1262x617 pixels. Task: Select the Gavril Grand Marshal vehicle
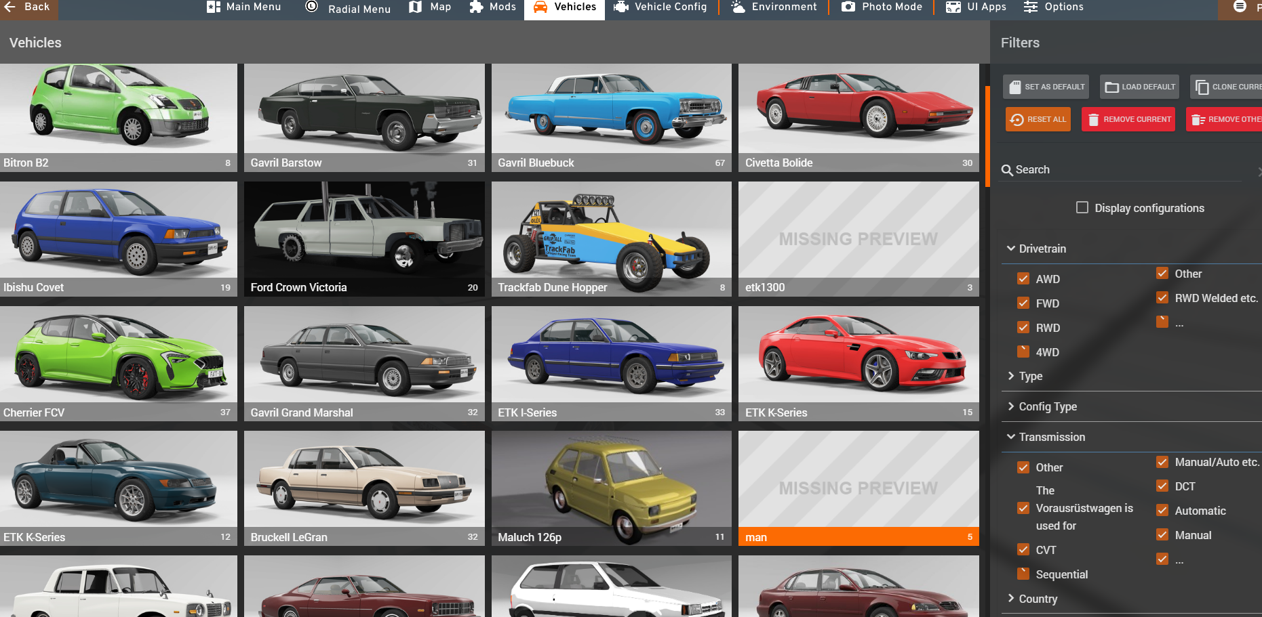[364, 364]
